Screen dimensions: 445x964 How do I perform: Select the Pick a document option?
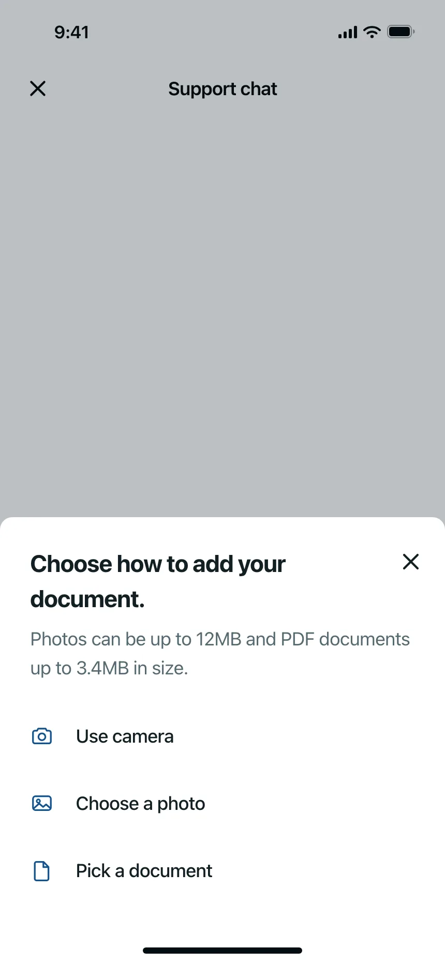[222, 870]
